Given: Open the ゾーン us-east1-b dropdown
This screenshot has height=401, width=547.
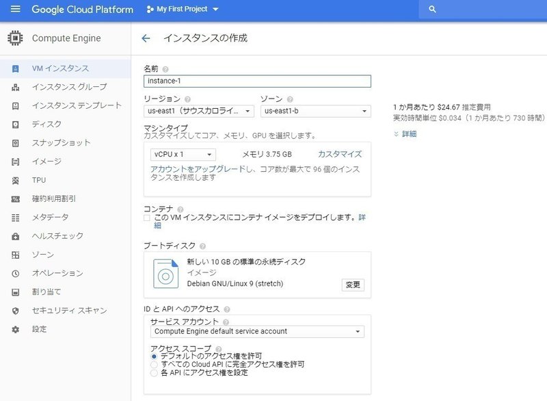Looking at the screenshot, I should click(316, 112).
